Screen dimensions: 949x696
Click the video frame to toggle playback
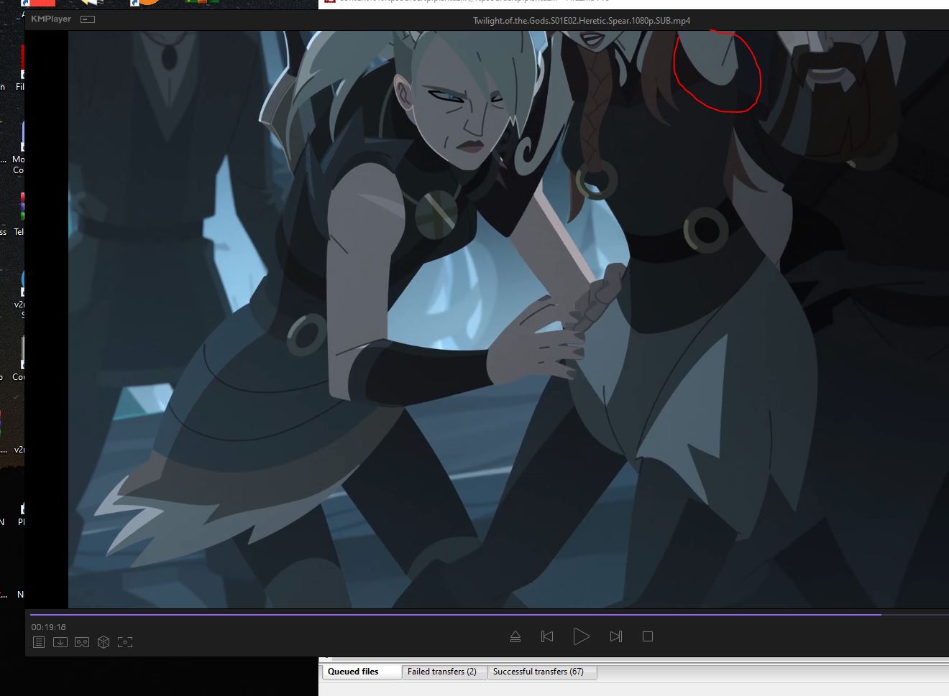click(x=503, y=323)
